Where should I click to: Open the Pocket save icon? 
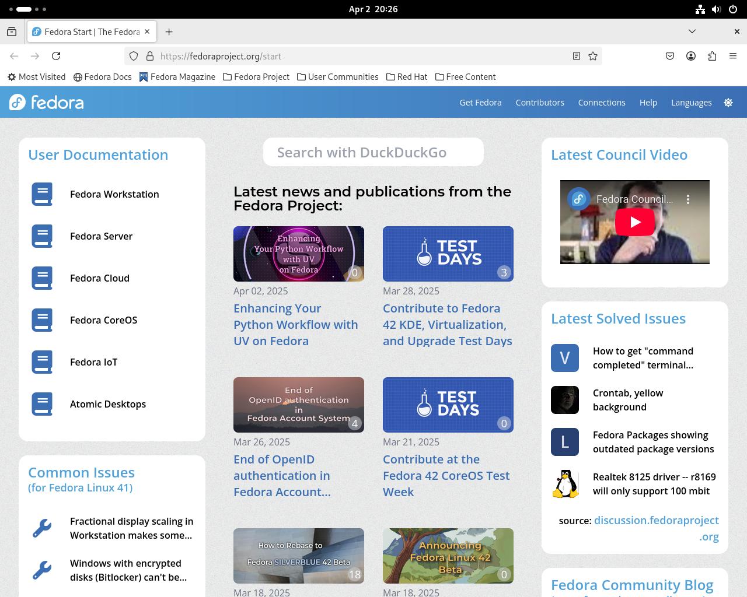(x=670, y=56)
